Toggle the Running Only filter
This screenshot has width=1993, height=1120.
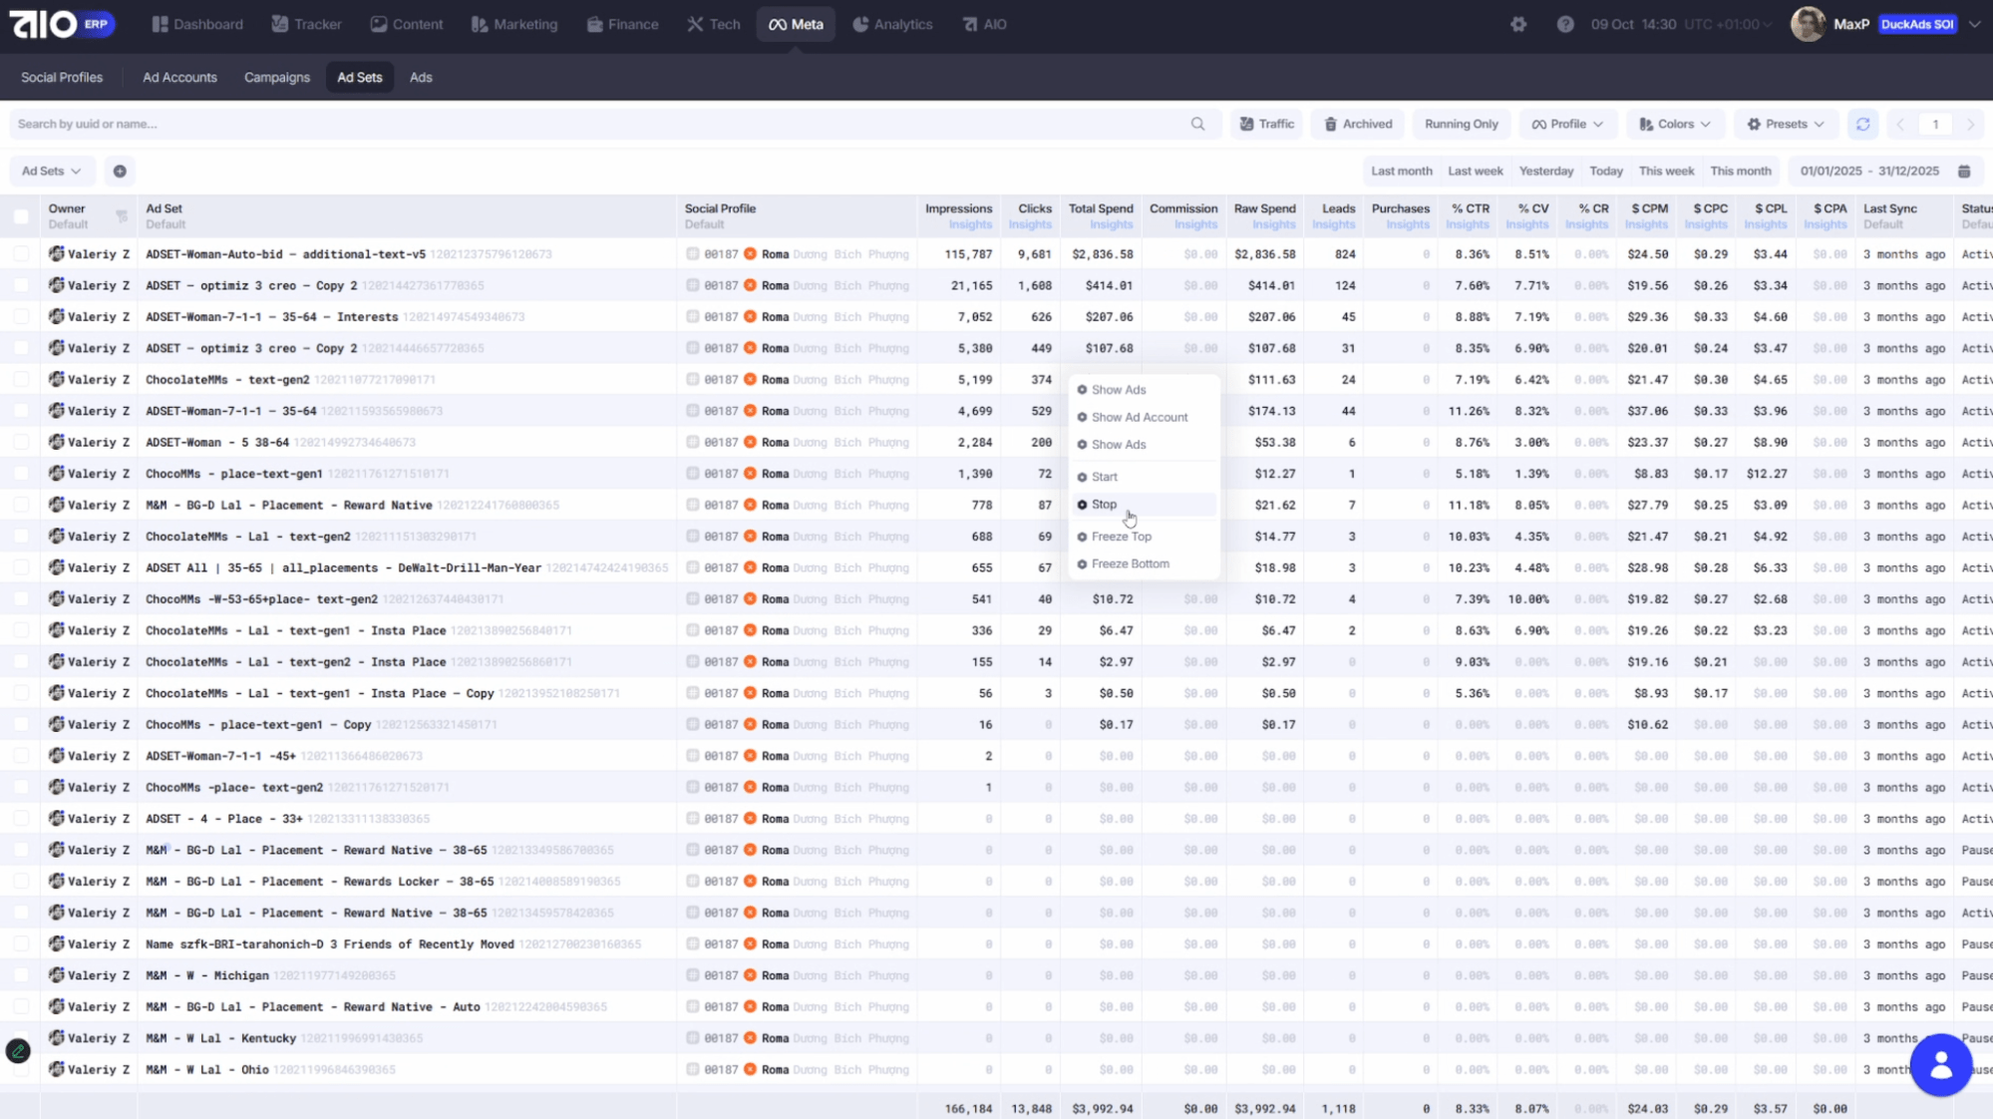tap(1461, 125)
